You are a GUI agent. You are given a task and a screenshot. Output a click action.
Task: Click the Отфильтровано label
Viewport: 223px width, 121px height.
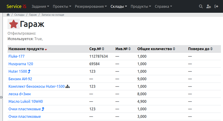(22, 33)
